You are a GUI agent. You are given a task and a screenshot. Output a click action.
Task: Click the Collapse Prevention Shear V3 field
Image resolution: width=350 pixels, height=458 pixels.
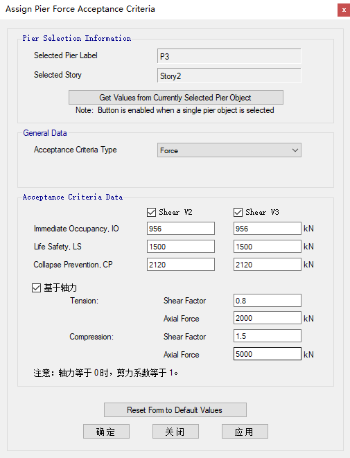pos(267,265)
